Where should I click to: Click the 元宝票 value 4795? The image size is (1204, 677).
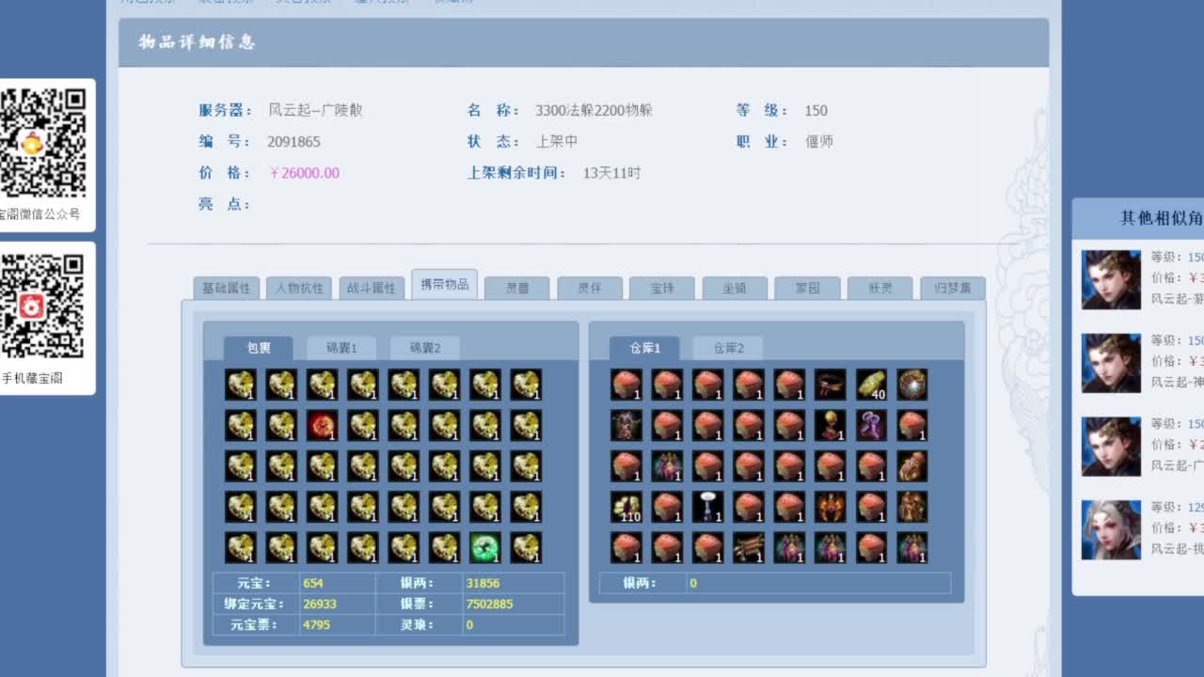tap(316, 624)
